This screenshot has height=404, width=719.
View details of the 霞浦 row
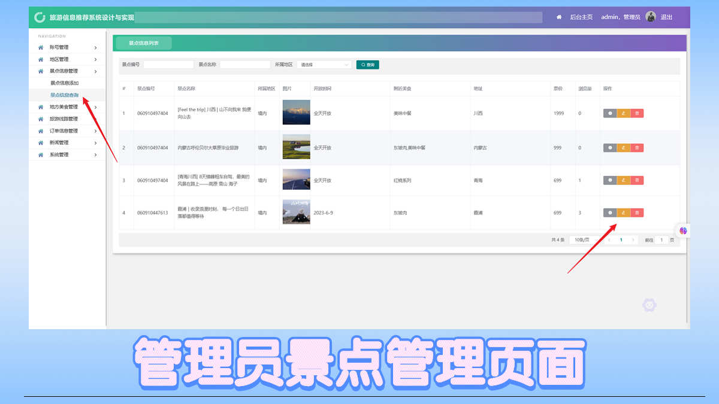pyautogui.click(x=610, y=212)
